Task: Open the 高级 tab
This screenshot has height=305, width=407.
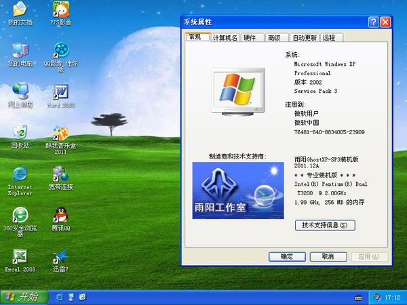Action: point(277,38)
